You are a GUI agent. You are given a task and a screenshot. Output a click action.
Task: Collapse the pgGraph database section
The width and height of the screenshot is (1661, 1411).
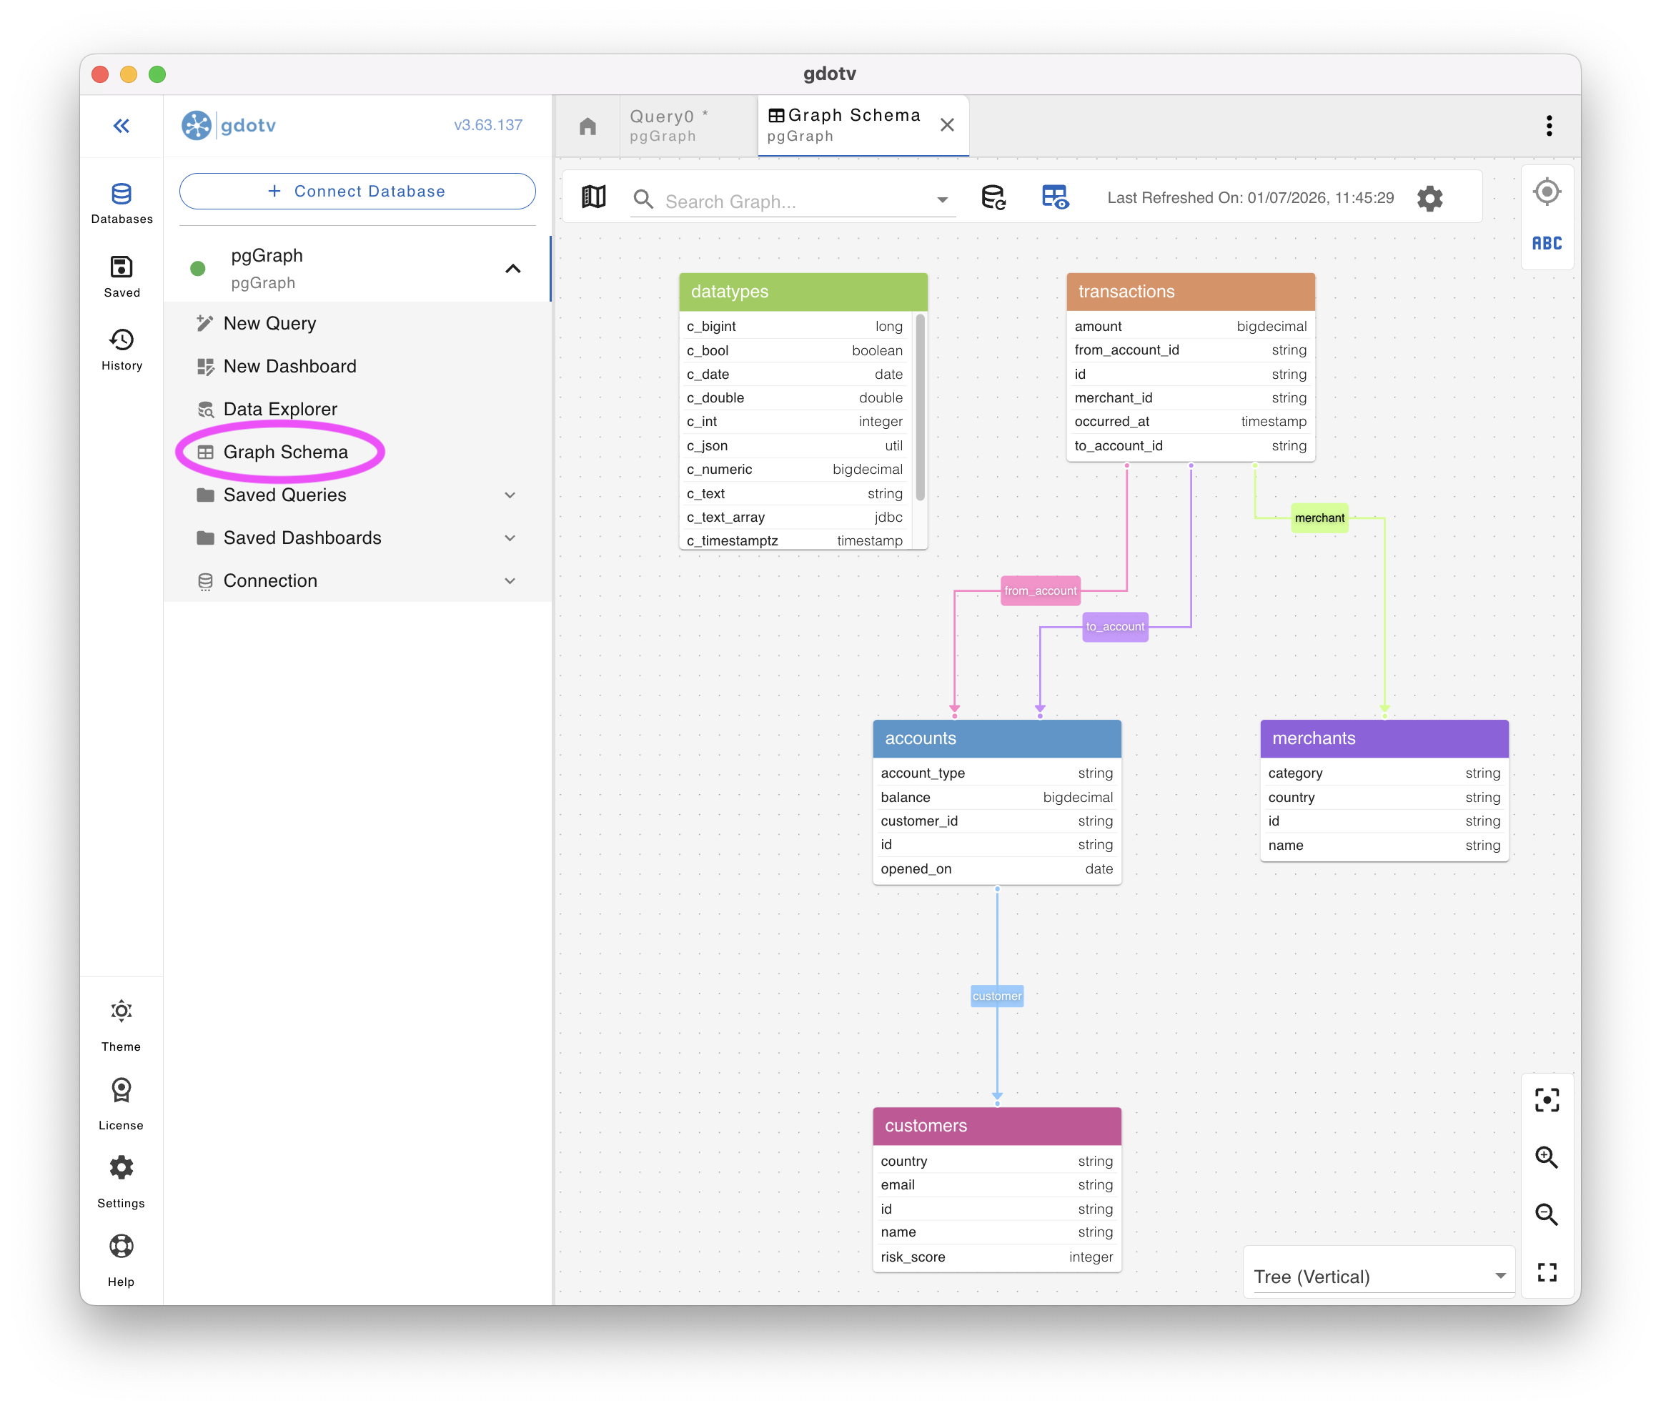(512, 269)
